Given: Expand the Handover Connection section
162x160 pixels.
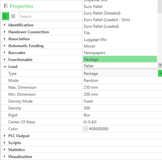Looking at the screenshot, I should [5, 32].
